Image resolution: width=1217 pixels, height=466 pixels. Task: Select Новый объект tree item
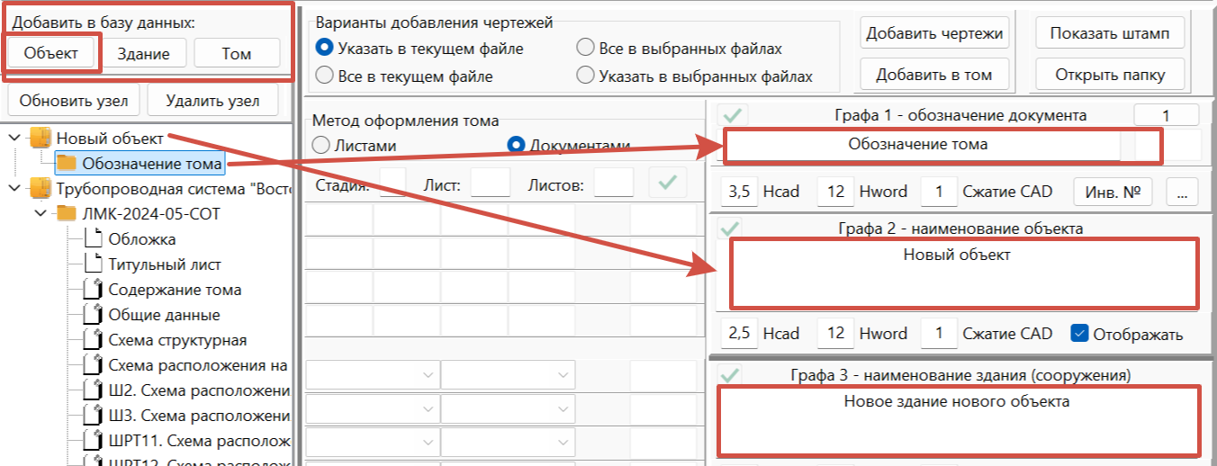coord(110,138)
